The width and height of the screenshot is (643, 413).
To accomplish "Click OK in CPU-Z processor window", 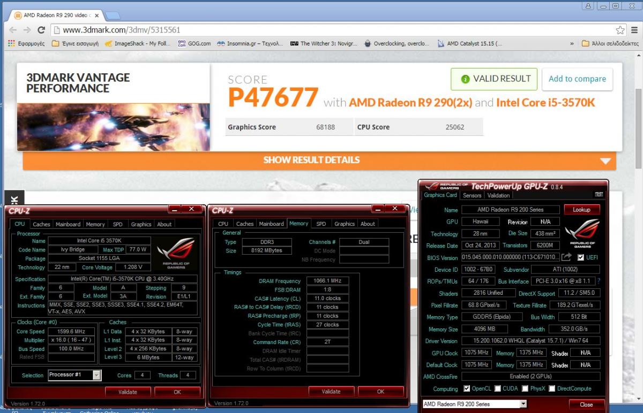I will pyautogui.click(x=177, y=392).
